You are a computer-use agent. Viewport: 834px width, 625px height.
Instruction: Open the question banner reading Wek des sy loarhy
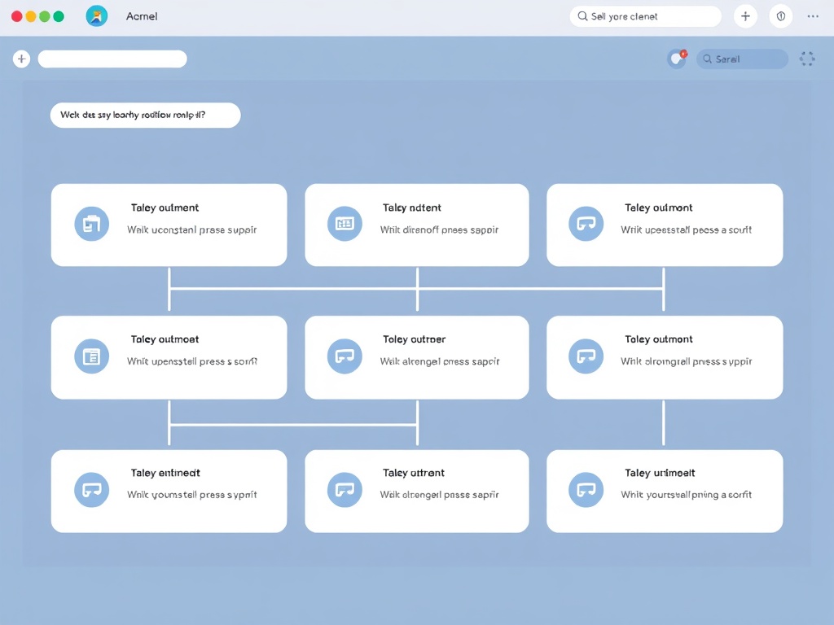pyautogui.click(x=145, y=115)
